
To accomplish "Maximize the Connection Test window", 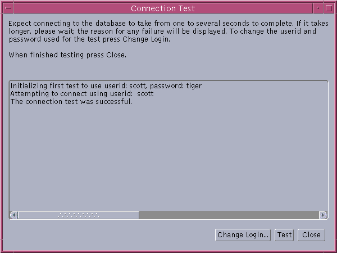I will click(x=329, y=8).
